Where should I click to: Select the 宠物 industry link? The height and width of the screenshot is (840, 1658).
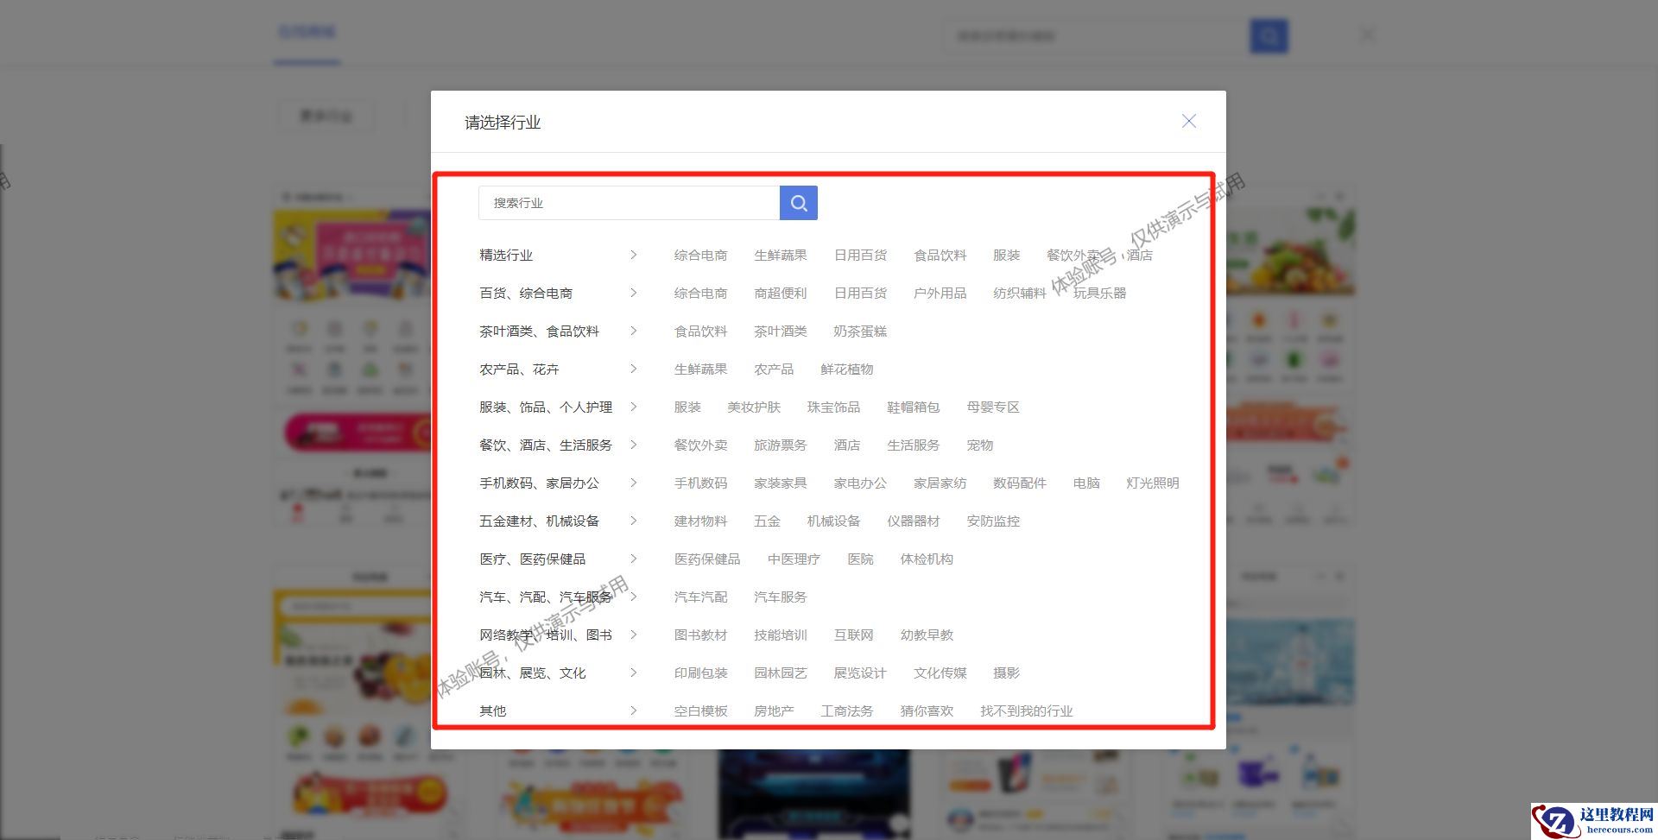point(980,445)
